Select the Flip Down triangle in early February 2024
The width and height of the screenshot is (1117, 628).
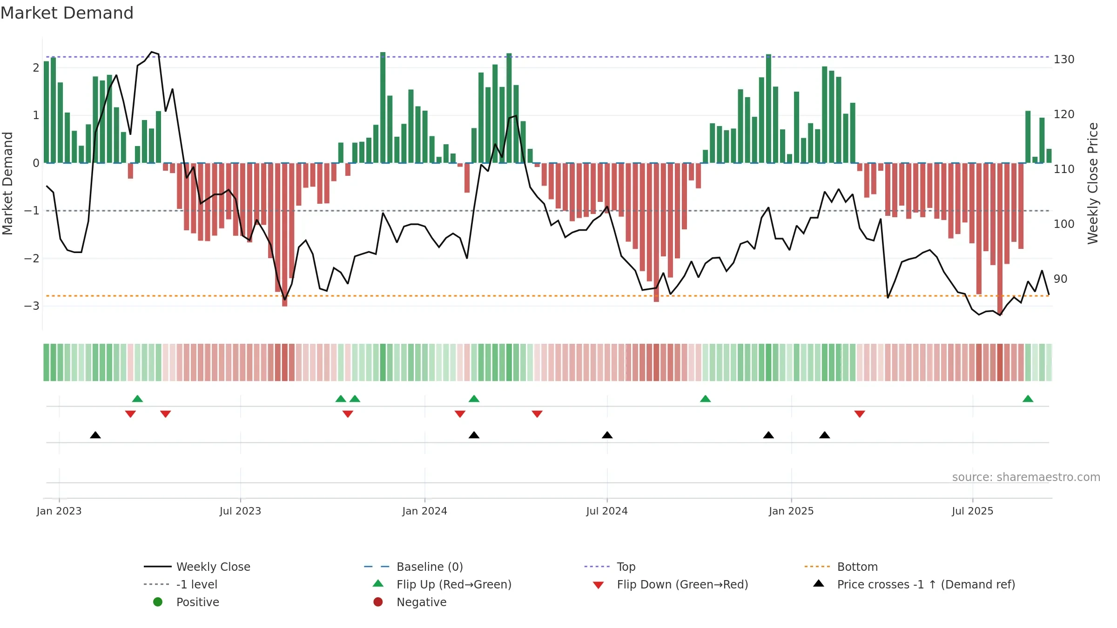[x=460, y=414]
